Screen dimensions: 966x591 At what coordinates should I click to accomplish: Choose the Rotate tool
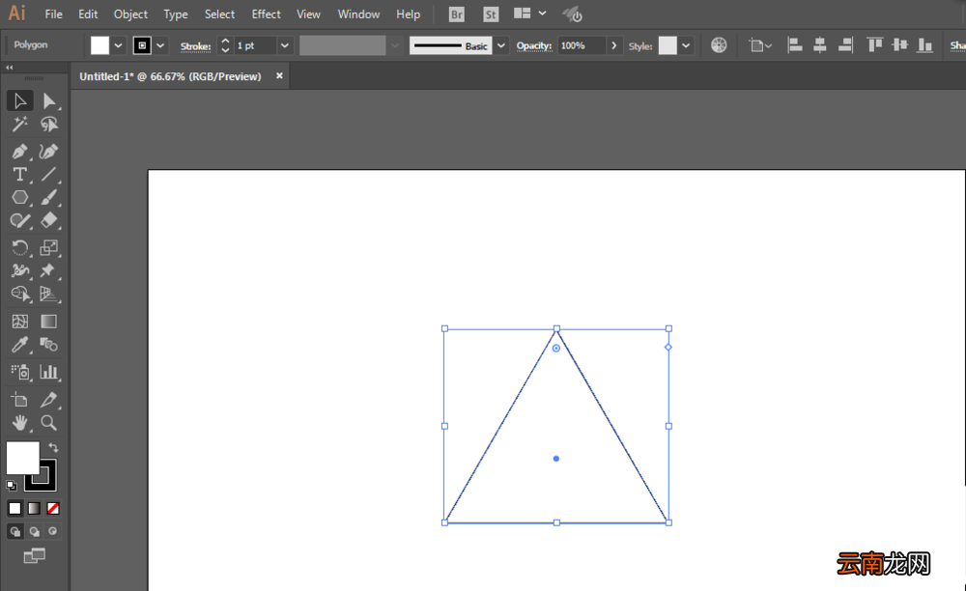[x=19, y=247]
